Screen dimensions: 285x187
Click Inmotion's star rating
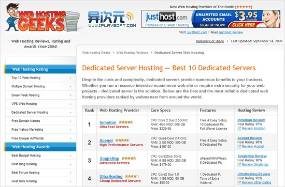pos(126,122)
